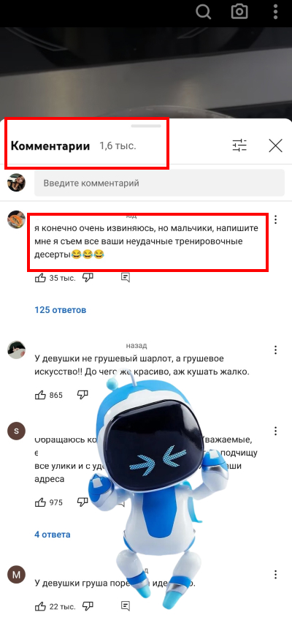Viewport: 292px width, 623px height.
Task: Open options for the грушевый шарлот comment
Action: pos(275,350)
